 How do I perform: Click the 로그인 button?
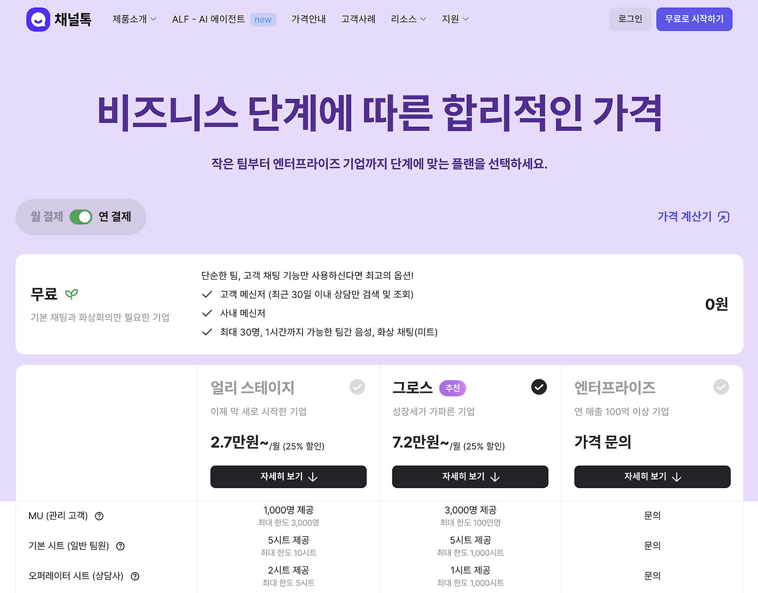pos(630,19)
